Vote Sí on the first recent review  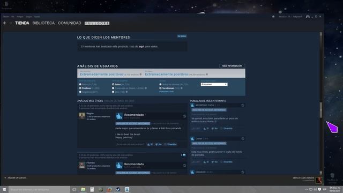[x=206, y=129]
